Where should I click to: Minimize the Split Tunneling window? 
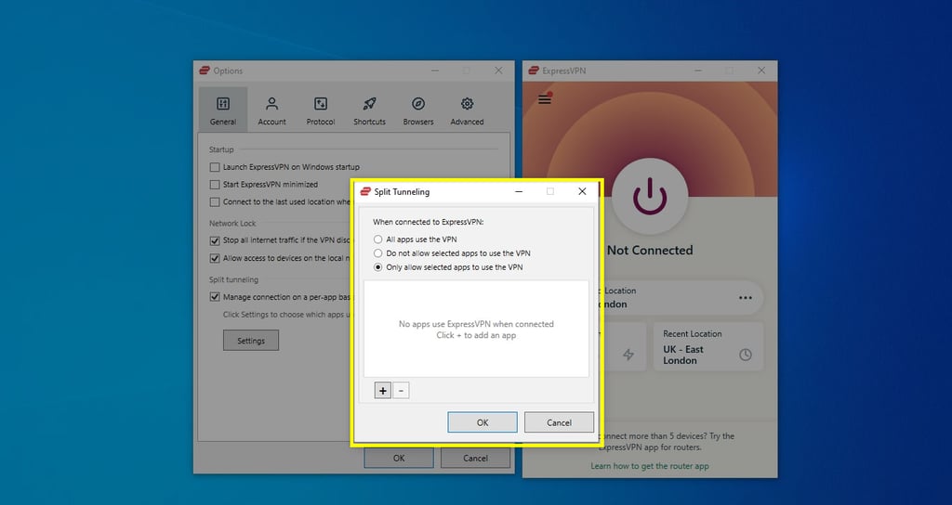click(x=519, y=191)
